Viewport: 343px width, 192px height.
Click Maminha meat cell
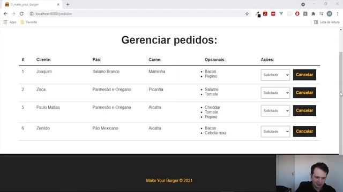[x=157, y=71]
